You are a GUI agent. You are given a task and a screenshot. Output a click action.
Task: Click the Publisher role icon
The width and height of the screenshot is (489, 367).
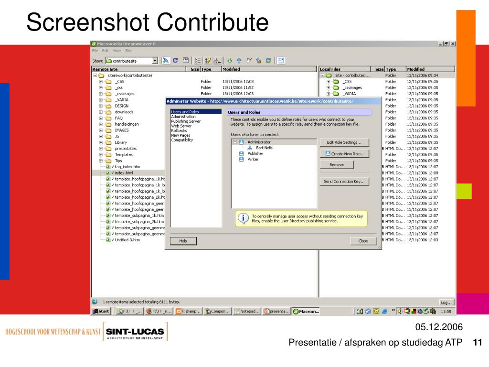pos(241,153)
